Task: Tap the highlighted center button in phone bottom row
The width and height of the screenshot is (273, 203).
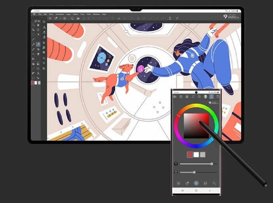Action: click(x=196, y=183)
